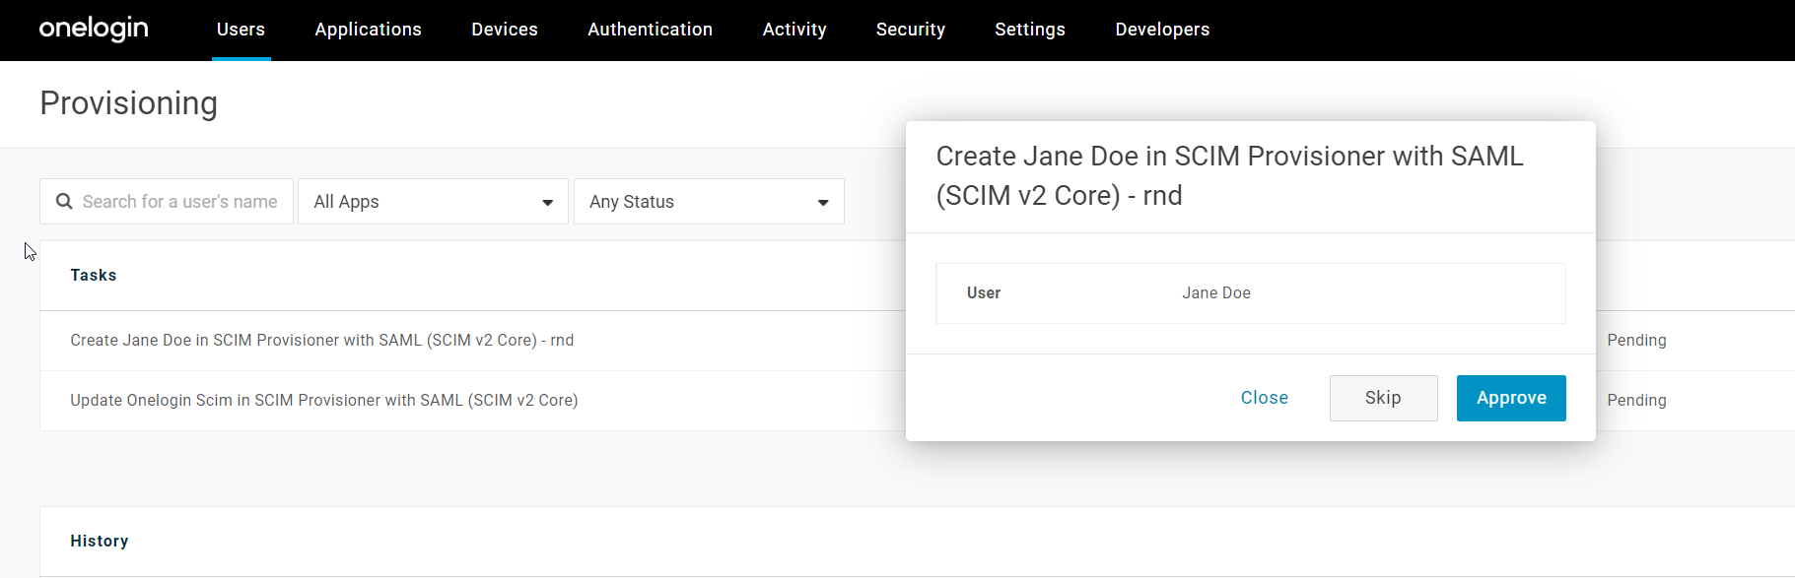Close the provisioning dialog
This screenshot has width=1795, height=578.
[1265, 398]
